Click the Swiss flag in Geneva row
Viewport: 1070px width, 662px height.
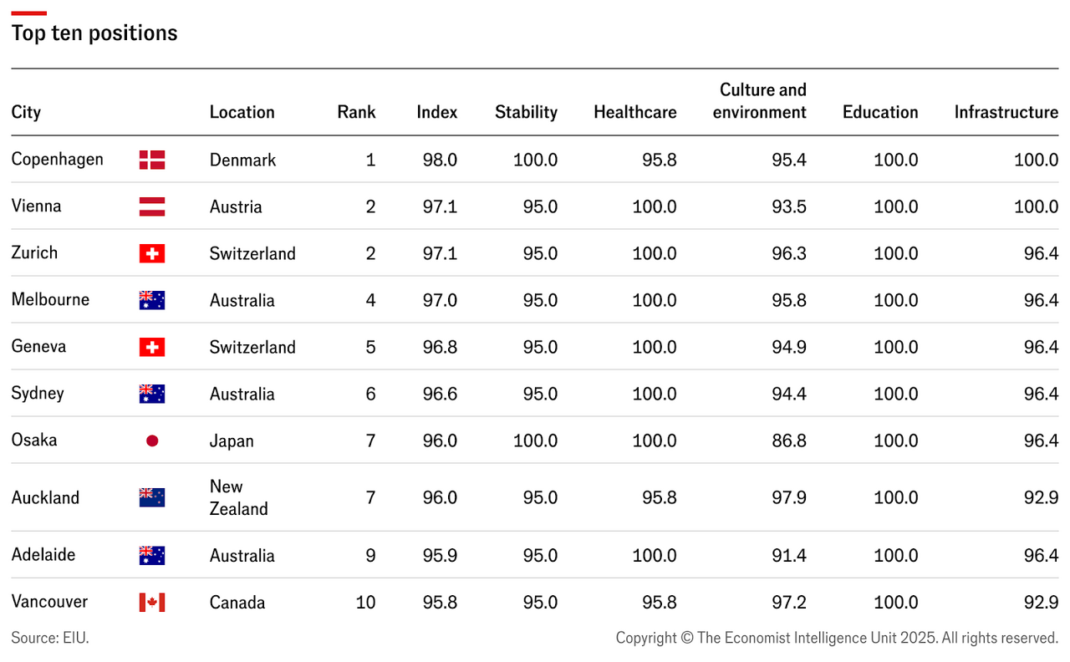[x=152, y=347]
